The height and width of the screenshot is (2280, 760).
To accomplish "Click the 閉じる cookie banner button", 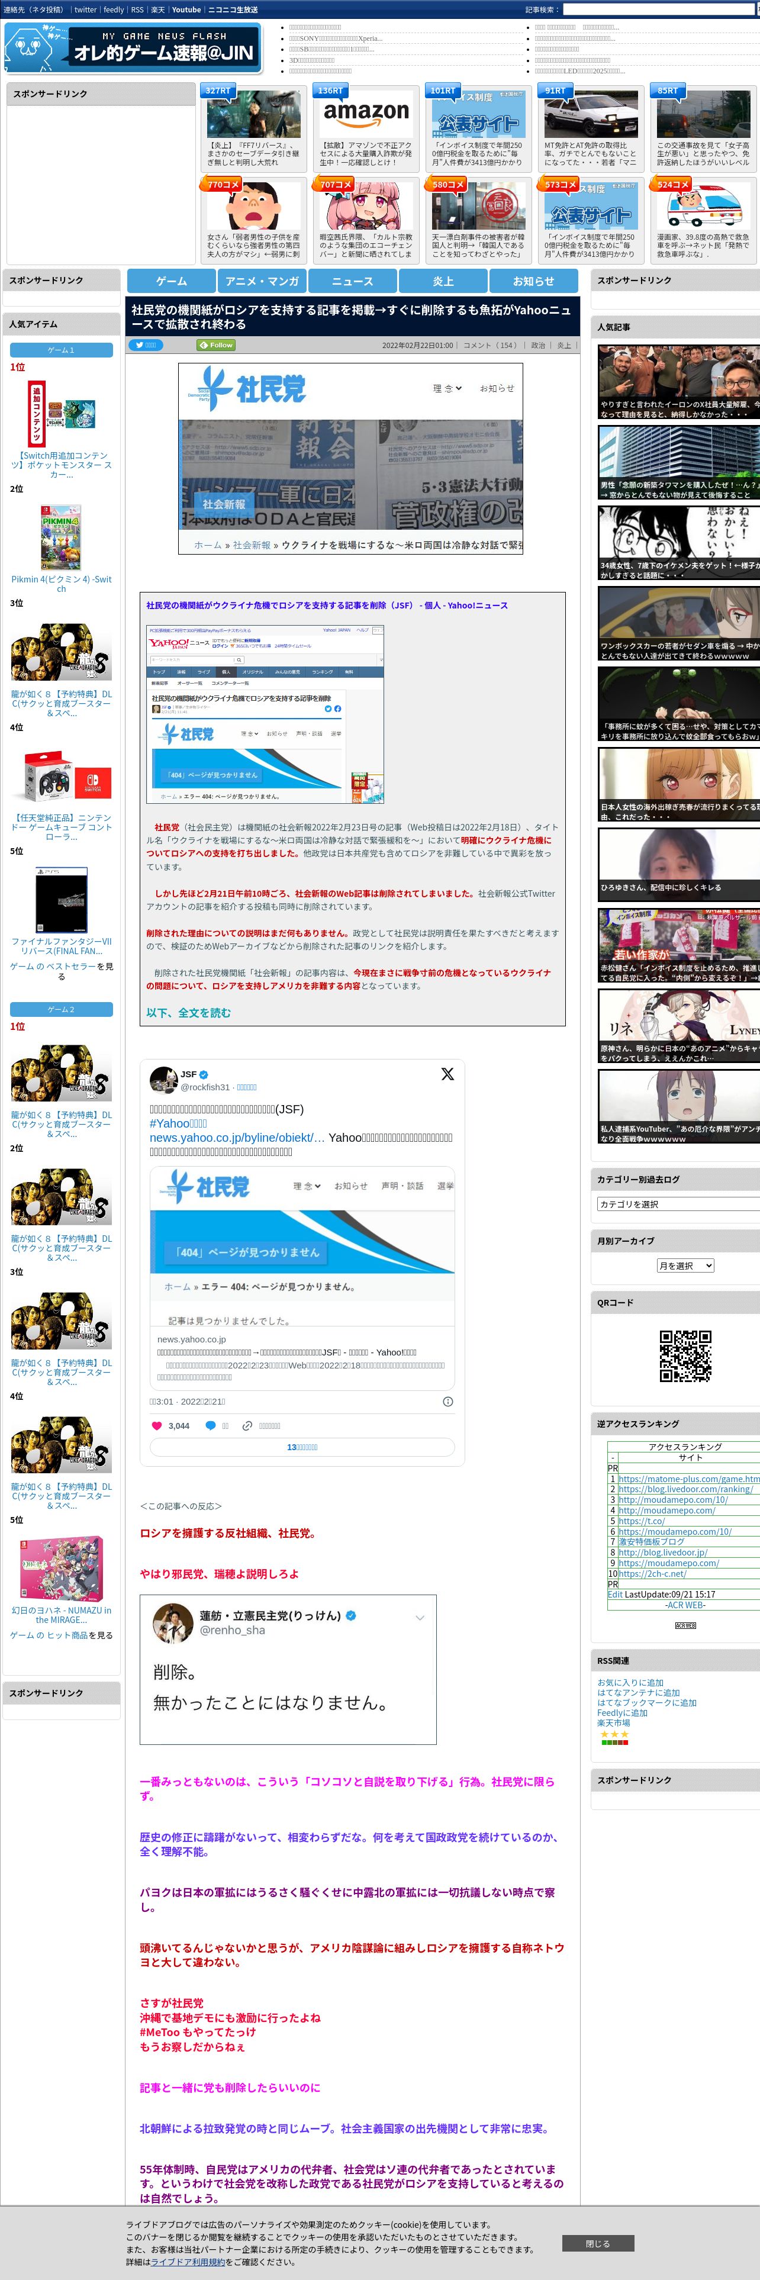I will (x=597, y=2243).
